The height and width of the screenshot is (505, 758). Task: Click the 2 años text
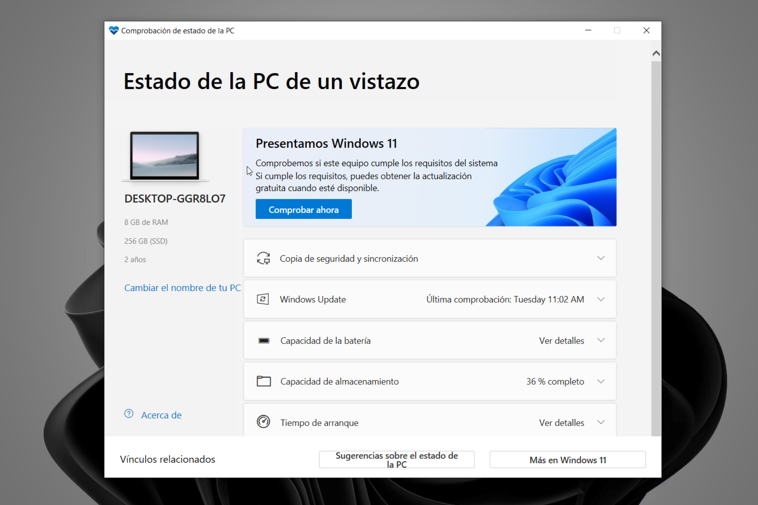135,260
